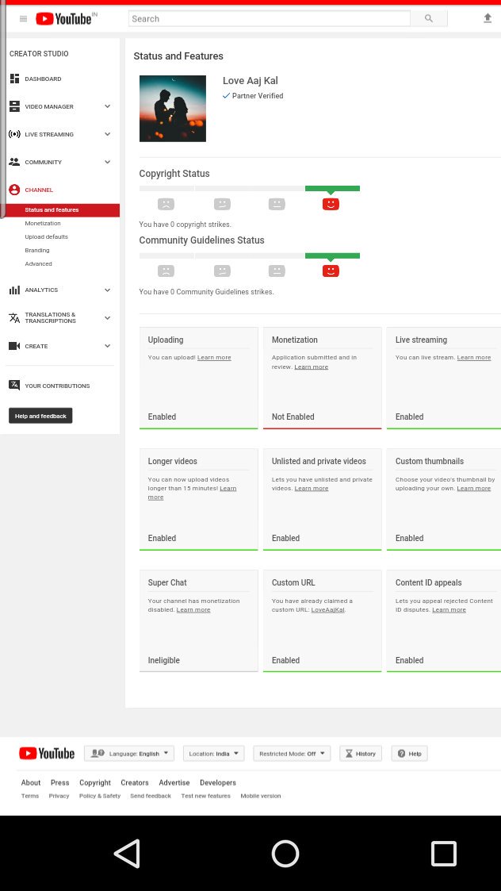Open Branding in Channel submenu
Viewport: 501px width, 891px height.
coord(37,251)
